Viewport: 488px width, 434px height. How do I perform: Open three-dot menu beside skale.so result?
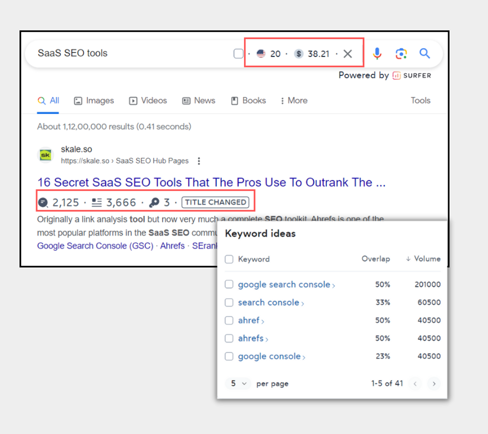[199, 161]
